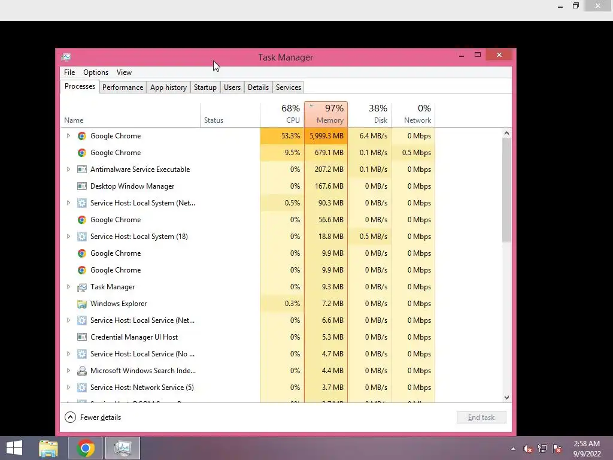This screenshot has width=613, height=460.
Task: Sort by the Name column header
Action: (130, 114)
